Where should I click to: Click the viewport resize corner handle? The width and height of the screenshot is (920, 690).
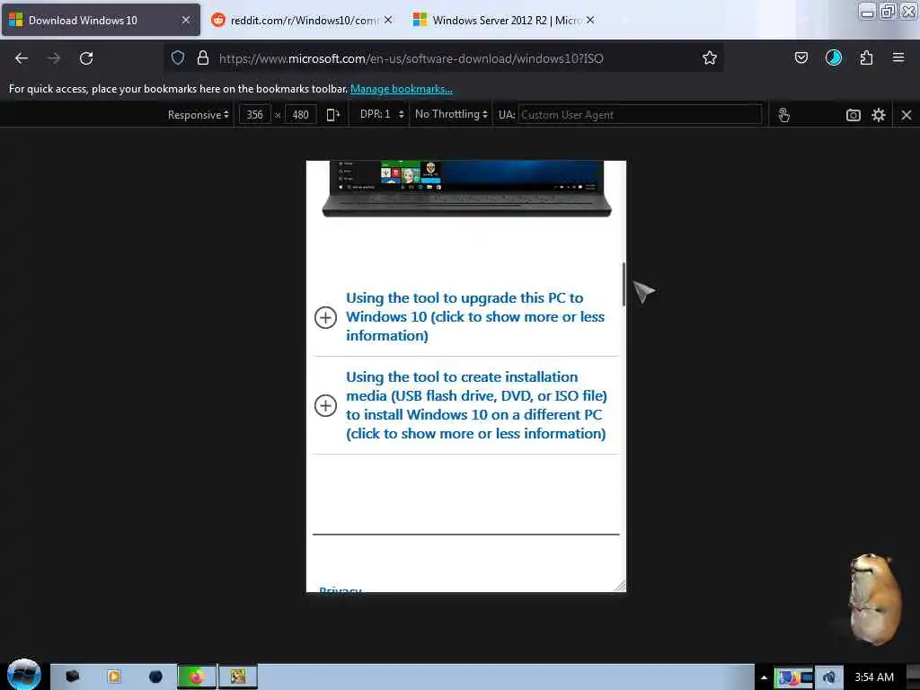click(x=620, y=586)
